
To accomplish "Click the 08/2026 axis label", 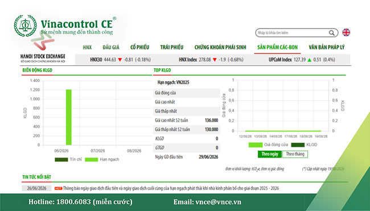I will pyautogui.click(x=134, y=151).
